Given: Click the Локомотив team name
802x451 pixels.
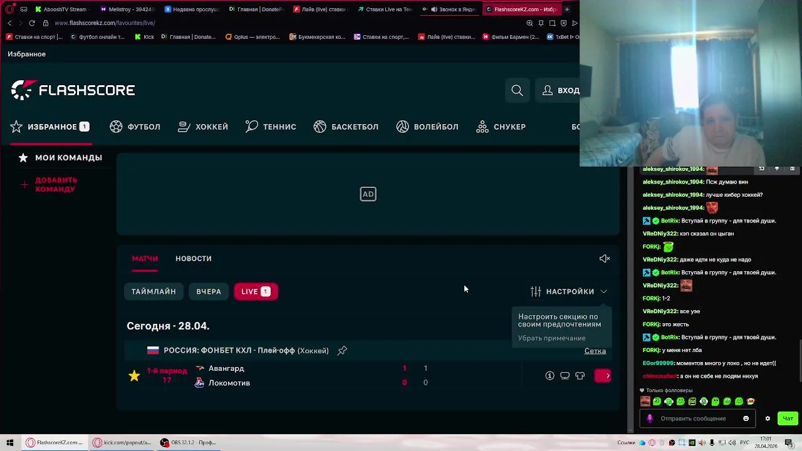Looking at the screenshot, I should [x=229, y=383].
